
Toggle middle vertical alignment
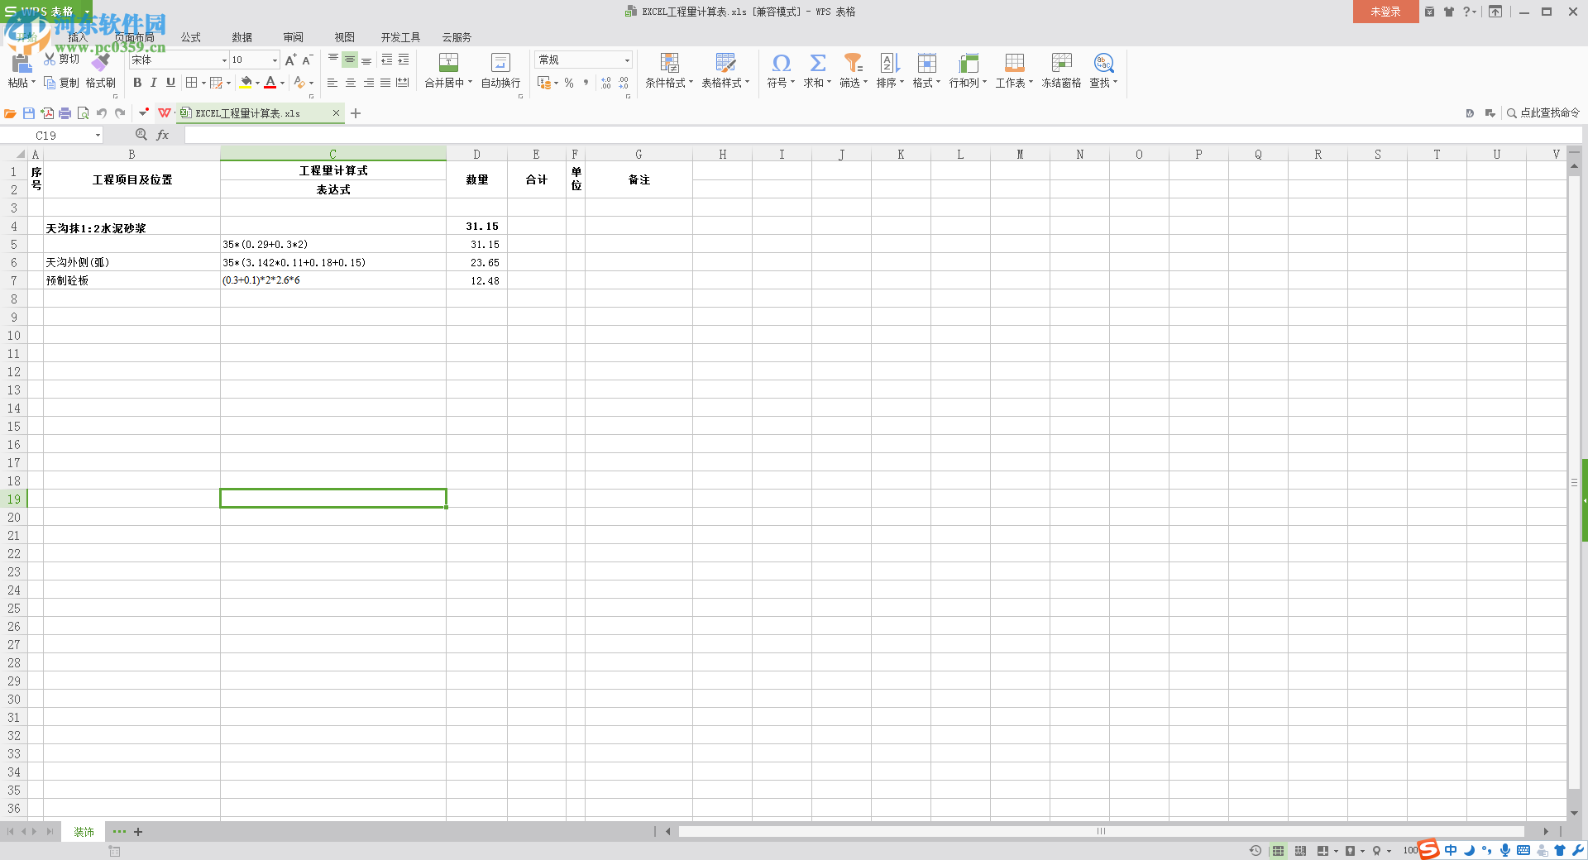(350, 60)
